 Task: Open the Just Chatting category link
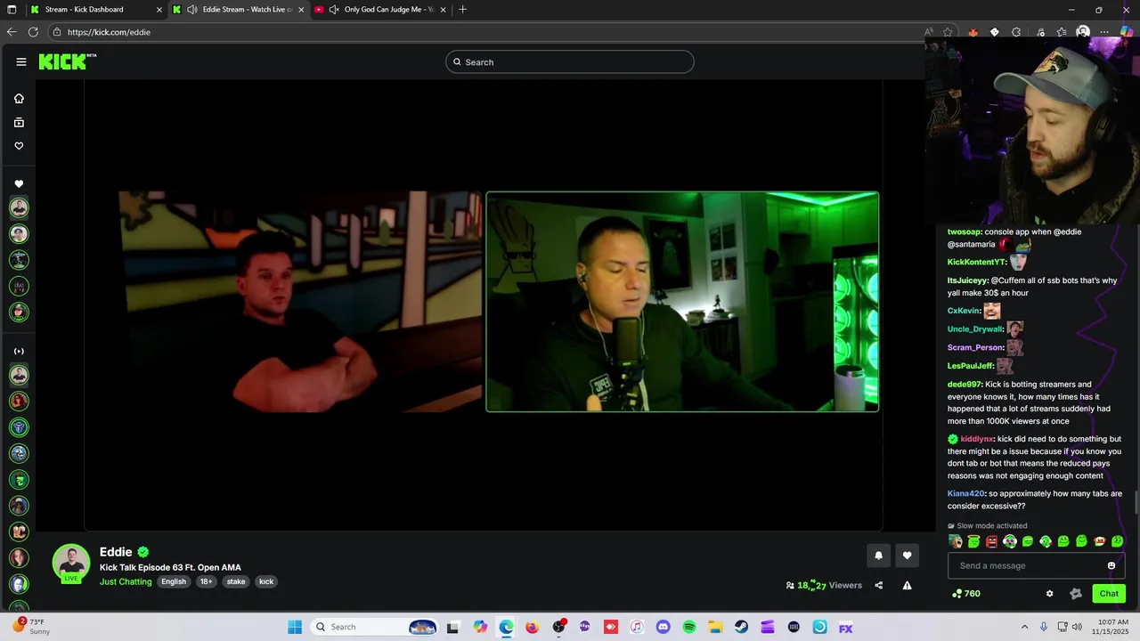coord(126,581)
